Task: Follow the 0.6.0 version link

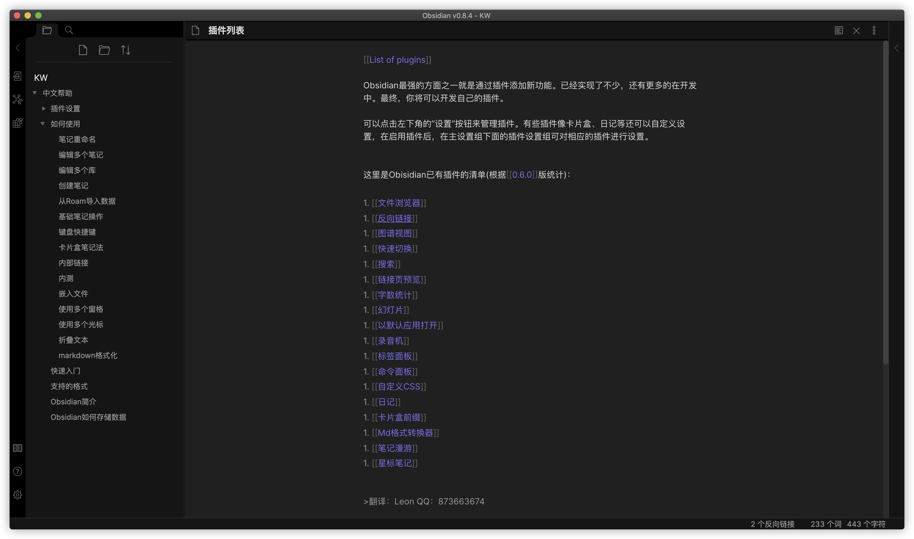Action: (522, 175)
